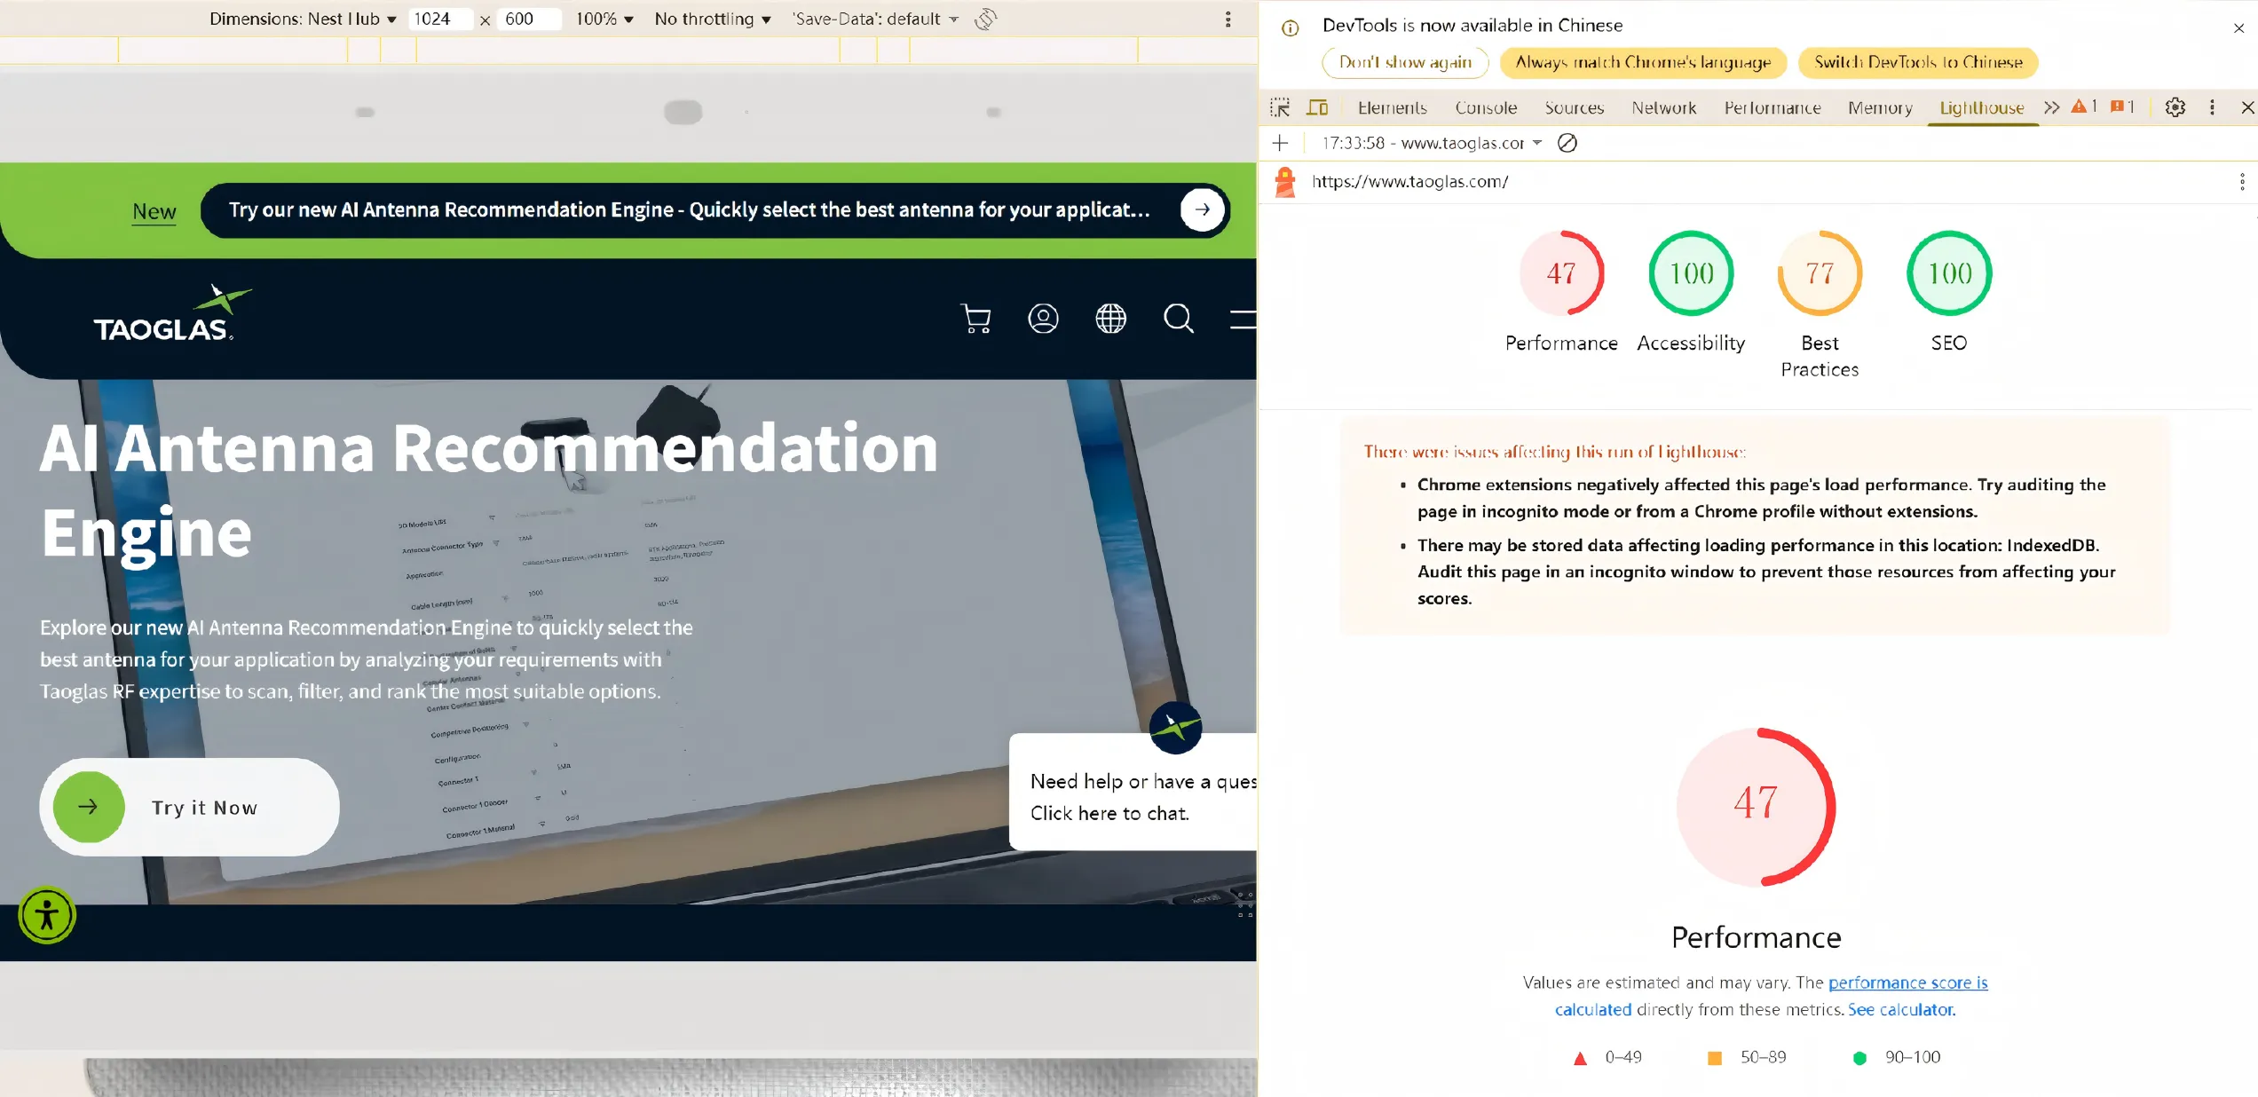The image size is (2258, 1097).
Task: Close the DevTools panel
Action: coord(2247,107)
